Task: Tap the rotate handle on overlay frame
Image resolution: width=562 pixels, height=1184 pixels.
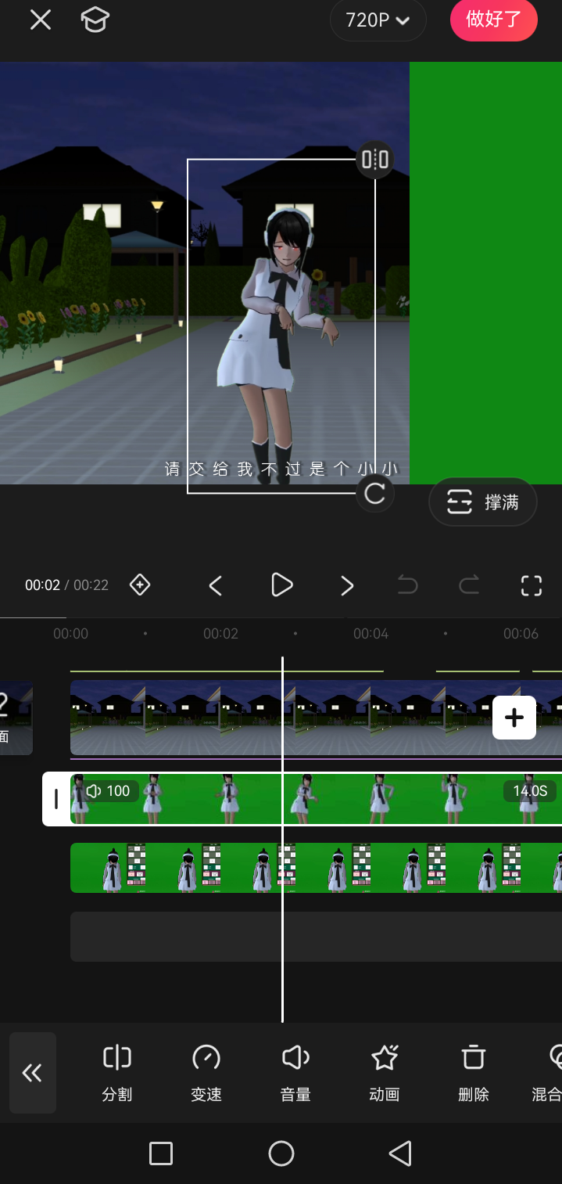Action: coord(375,494)
